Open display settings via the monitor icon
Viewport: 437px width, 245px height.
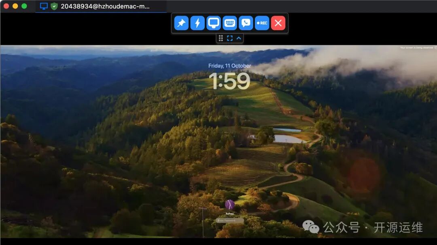(213, 23)
